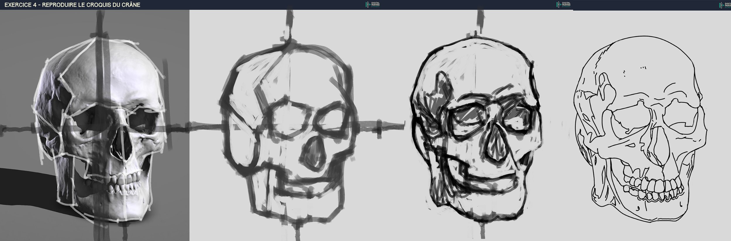
Task: Click the vertical axis line above block-in sketch
Action: coord(289,29)
